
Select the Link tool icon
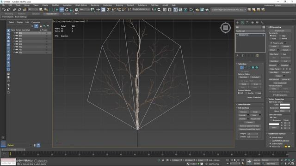14,10
